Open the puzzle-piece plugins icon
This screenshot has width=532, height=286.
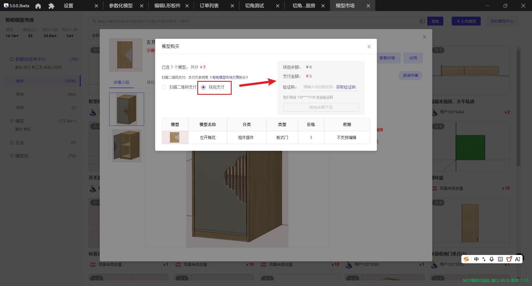click(51, 6)
